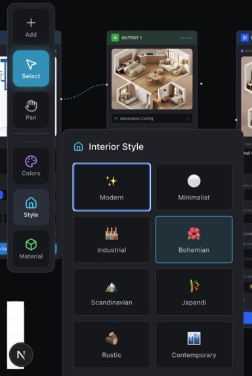Select the Bohemian interior style

click(194, 240)
